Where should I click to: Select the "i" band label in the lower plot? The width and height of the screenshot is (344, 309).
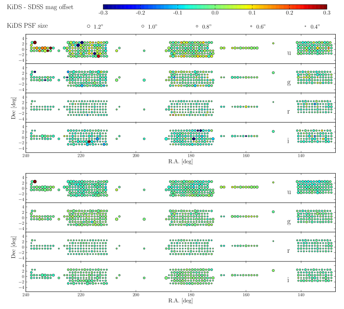(x=288, y=280)
